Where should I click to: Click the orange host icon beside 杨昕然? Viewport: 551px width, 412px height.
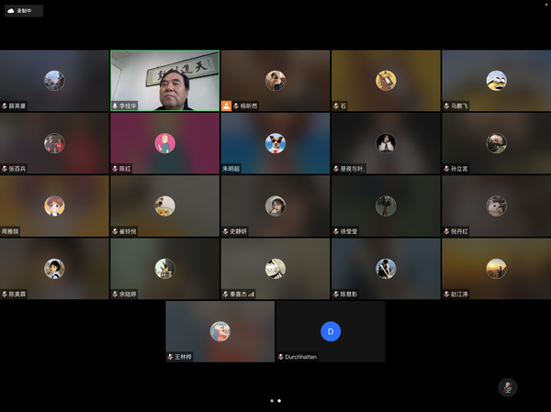[x=226, y=106]
